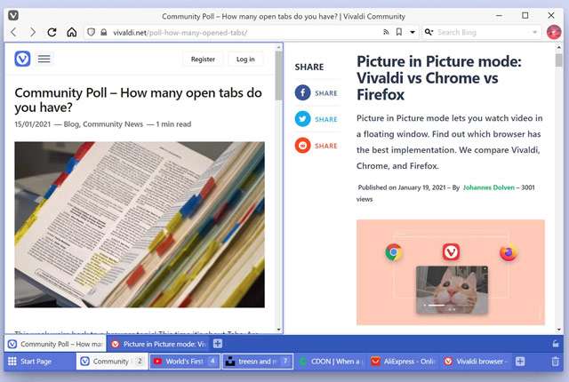Screen dimensions: 569x382
Task: Share on Twitter icon
Action: [x=302, y=119]
